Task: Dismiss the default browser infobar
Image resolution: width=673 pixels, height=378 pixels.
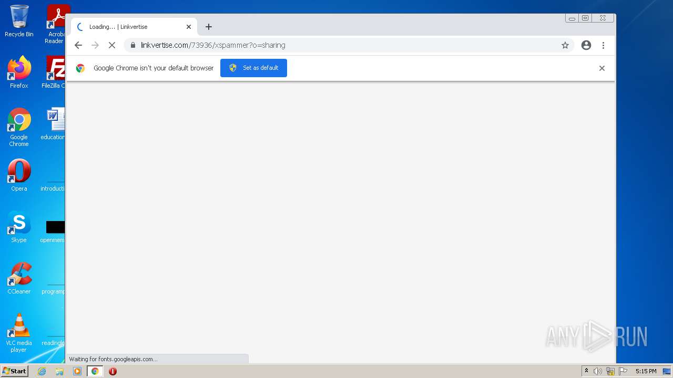Action: [602, 68]
